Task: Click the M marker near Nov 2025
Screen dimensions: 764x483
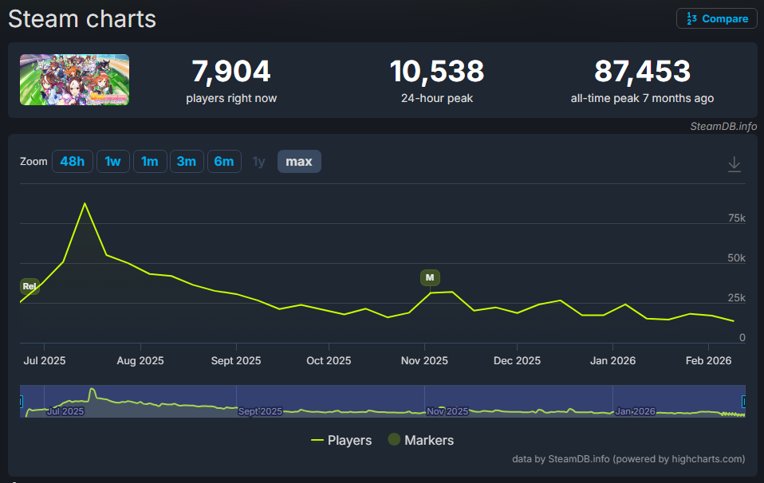Action: pyautogui.click(x=430, y=277)
